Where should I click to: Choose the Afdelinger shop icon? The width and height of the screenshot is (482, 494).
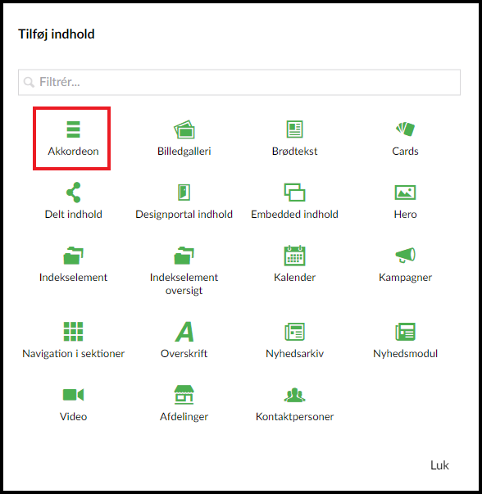[x=184, y=394]
